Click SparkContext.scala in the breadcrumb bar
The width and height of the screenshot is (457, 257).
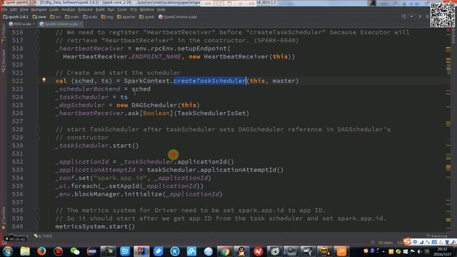pyautogui.click(x=178, y=17)
